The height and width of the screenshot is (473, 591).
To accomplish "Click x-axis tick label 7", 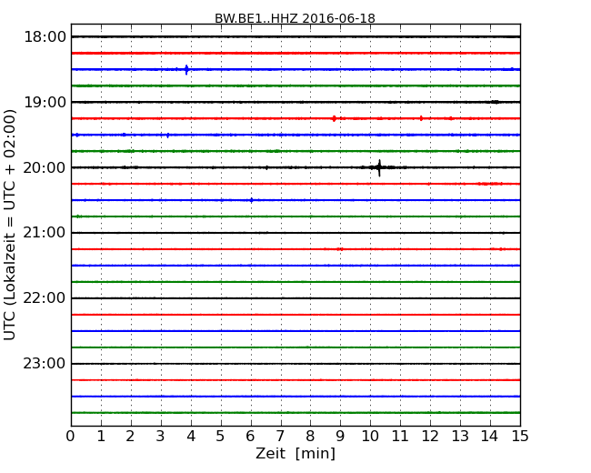I will [280, 437].
